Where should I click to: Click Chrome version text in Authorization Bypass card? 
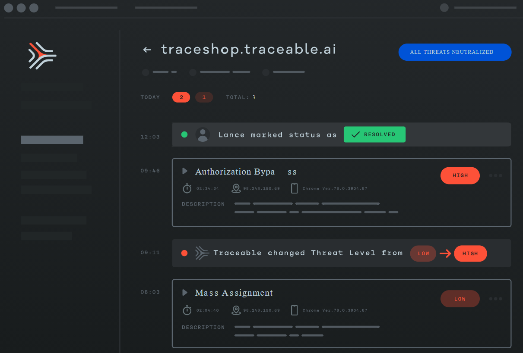(x=335, y=189)
